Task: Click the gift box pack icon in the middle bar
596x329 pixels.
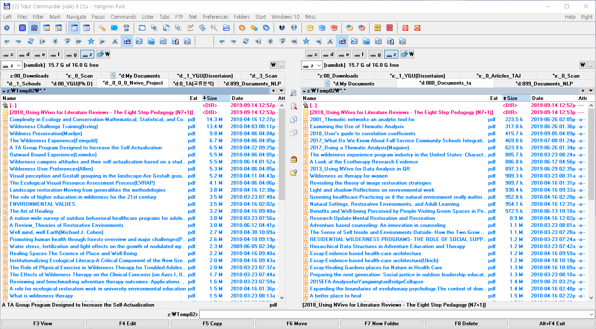Action: click(x=294, y=159)
